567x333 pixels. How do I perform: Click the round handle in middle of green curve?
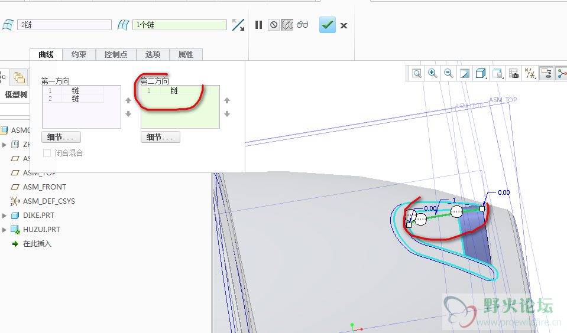coord(456,211)
